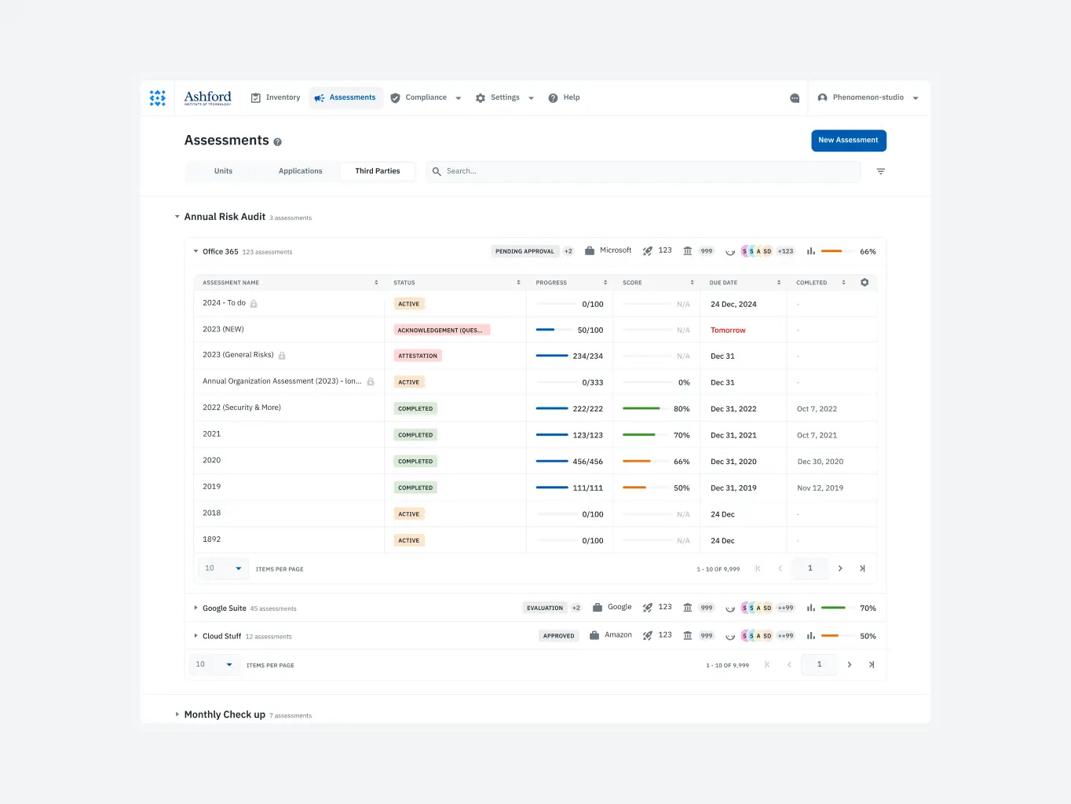
Task: Open the 2022 (Security & More) assessment
Action: pos(242,407)
